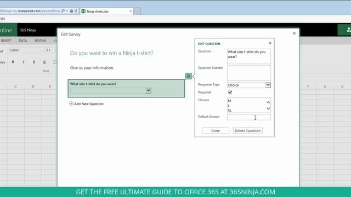Select column E header in spreadsheet

[x=50, y=86]
